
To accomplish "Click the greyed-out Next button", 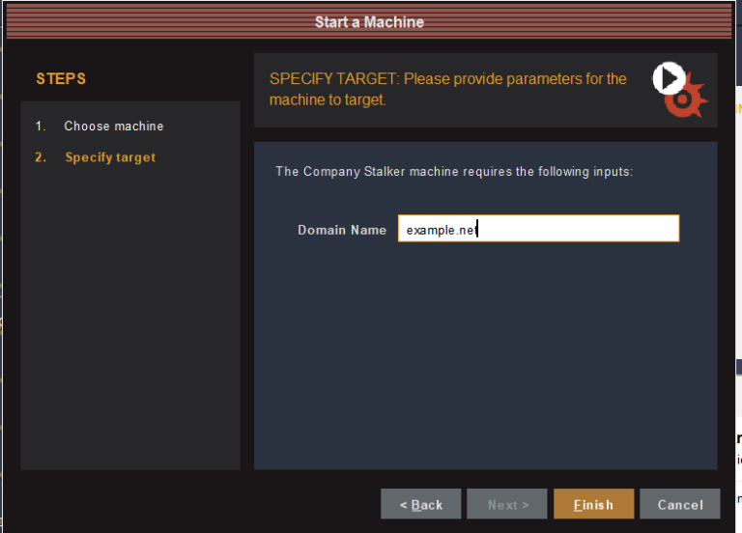I will (507, 504).
